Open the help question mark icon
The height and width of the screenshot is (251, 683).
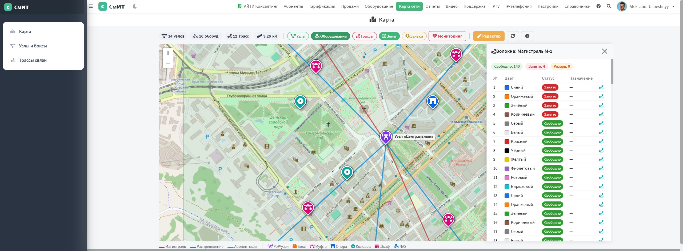pyautogui.click(x=598, y=6)
